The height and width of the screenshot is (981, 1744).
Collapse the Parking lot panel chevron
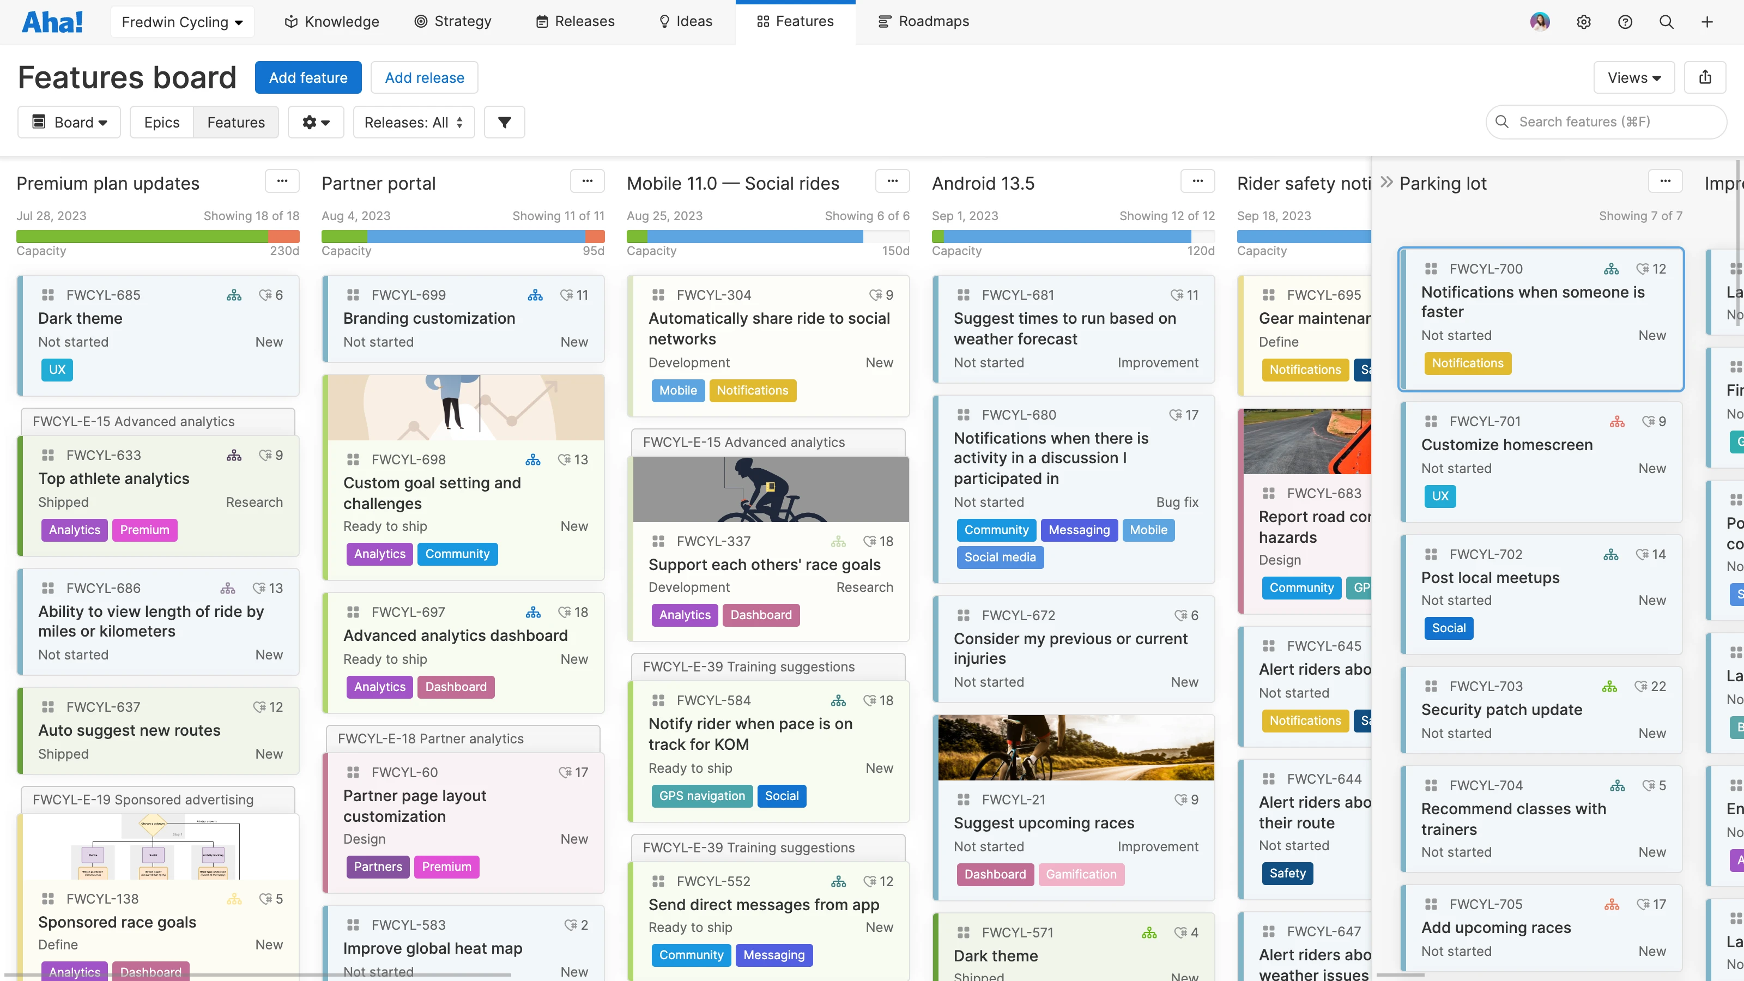click(1386, 181)
